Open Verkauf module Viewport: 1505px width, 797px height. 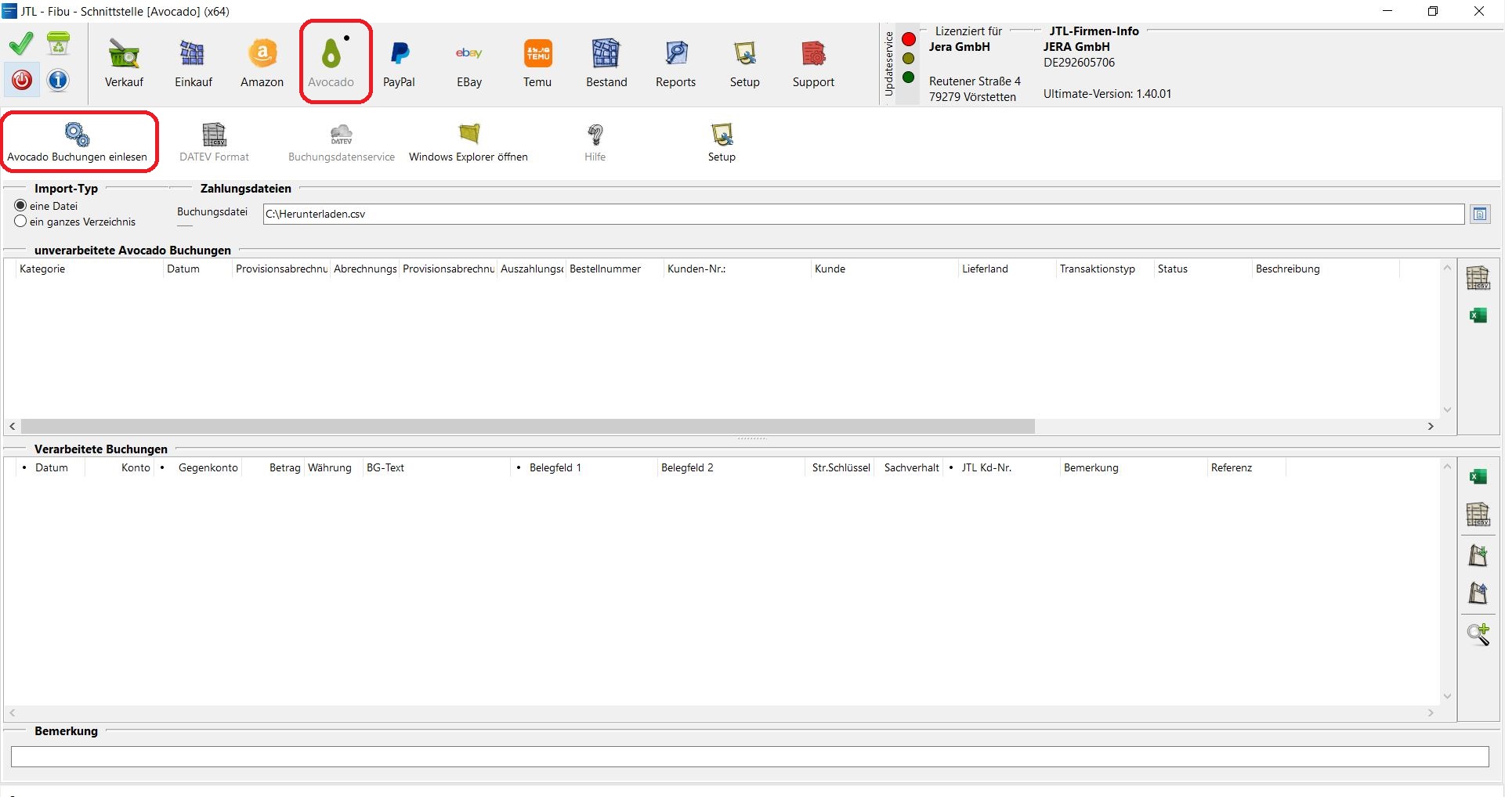pos(124,63)
